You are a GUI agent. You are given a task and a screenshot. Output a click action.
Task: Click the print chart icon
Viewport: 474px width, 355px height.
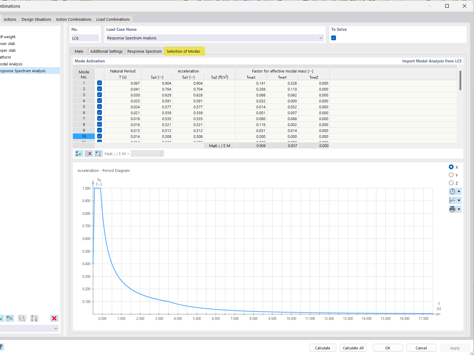coord(453,209)
